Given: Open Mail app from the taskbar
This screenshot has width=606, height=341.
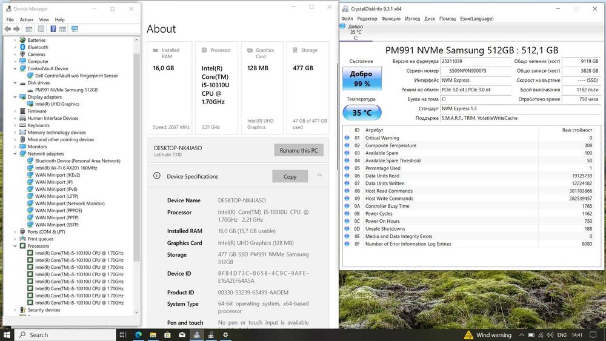Looking at the screenshot, I should coord(182,335).
